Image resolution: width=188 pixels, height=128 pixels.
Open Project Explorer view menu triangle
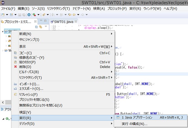[45, 27]
